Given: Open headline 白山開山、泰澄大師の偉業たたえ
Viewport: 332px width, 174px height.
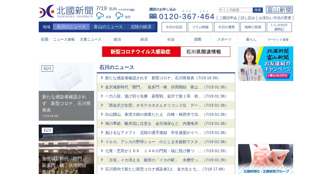Looking at the screenshot, I should (x=167, y=114).
